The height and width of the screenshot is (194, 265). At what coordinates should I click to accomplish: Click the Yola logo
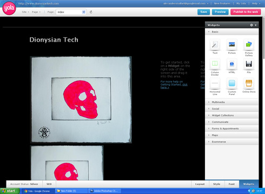coord(9,8)
